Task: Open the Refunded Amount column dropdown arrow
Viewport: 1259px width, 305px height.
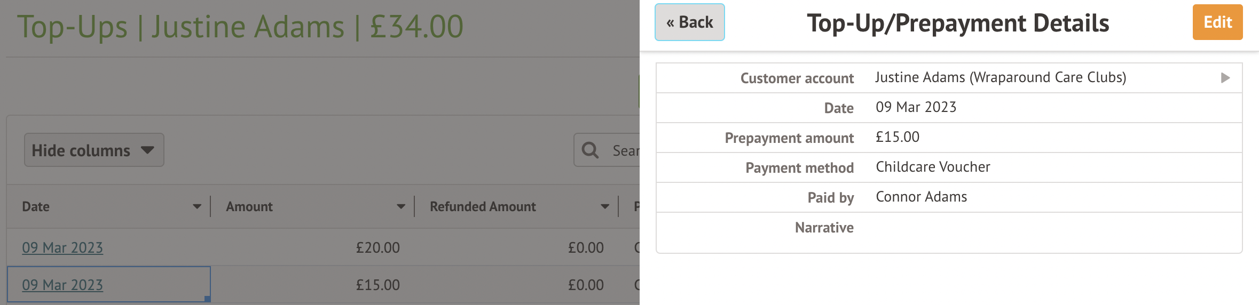Action: 605,207
